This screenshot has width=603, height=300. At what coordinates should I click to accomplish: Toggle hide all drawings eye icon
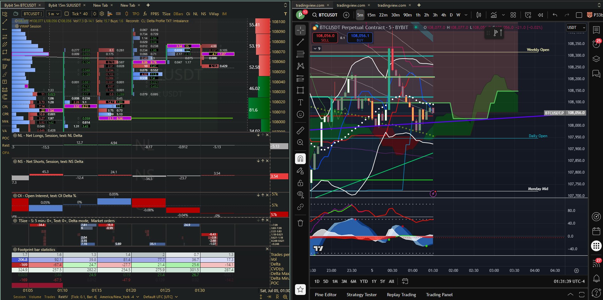pyautogui.click(x=300, y=195)
